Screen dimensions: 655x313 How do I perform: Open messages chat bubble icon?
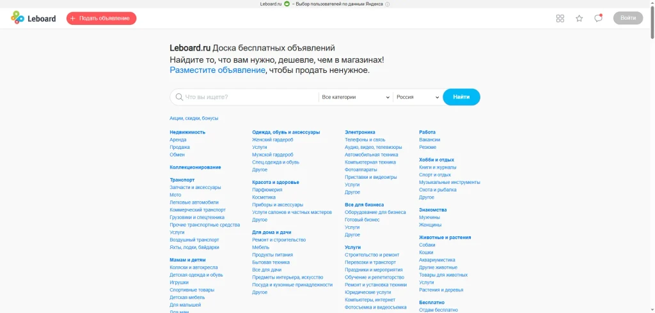coord(598,18)
